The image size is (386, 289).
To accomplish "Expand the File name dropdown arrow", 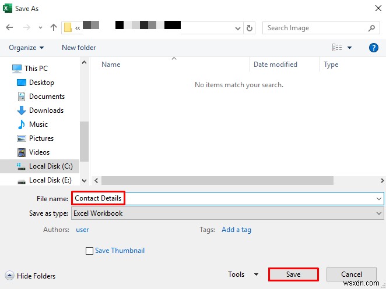I will pos(378,199).
